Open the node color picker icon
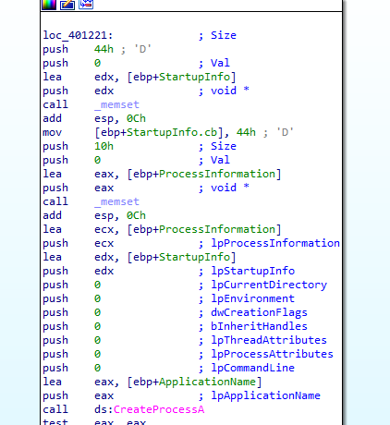The width and height of the screenshot is (390, 425). coord(49,5)
